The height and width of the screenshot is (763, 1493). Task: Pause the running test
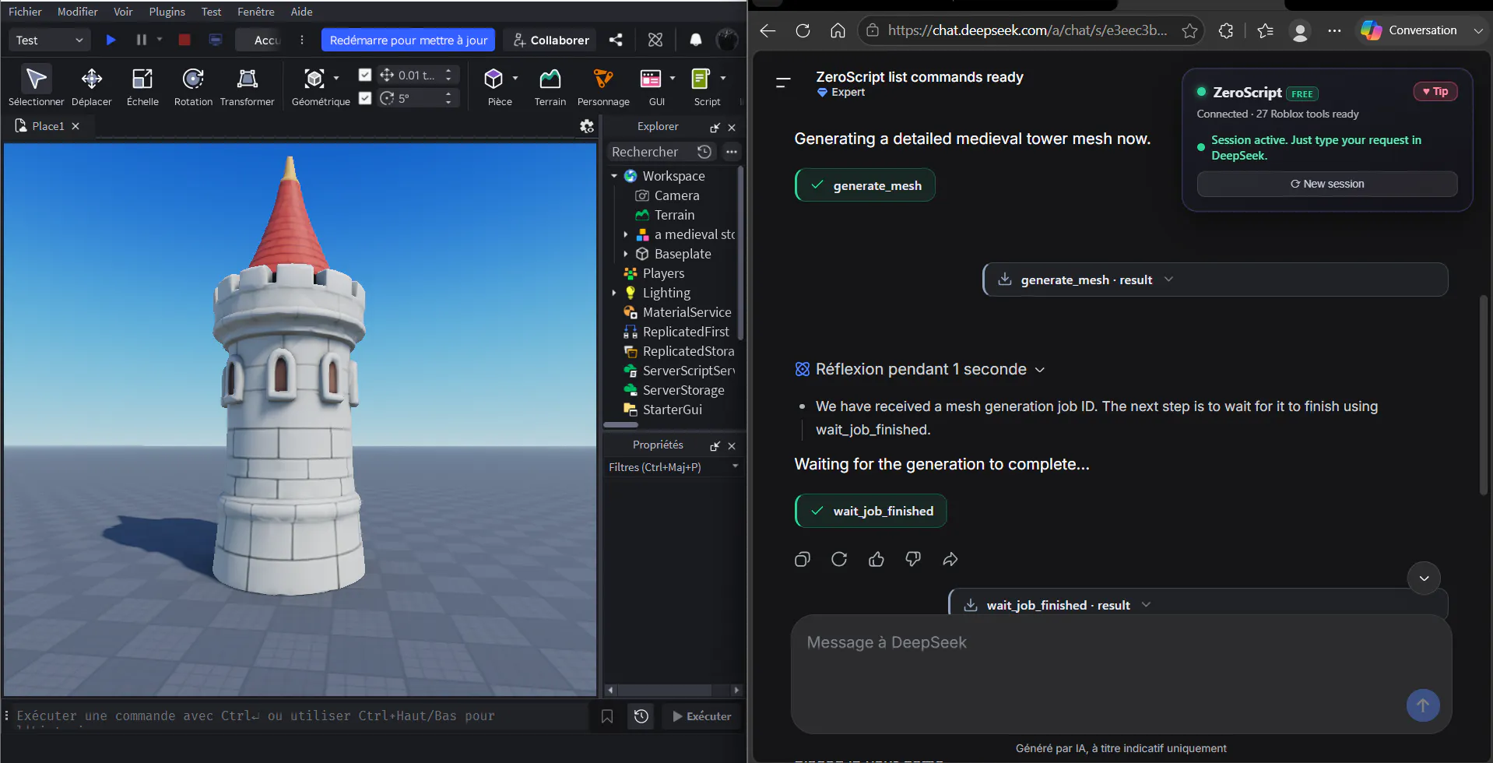(x=141, y=40)
